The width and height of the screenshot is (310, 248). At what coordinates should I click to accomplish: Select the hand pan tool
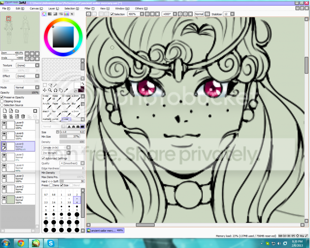(61, 90)
